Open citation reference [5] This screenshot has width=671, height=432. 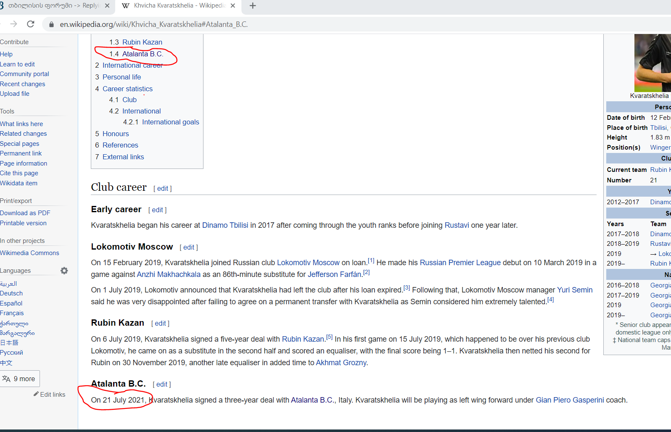pos(330,337)
